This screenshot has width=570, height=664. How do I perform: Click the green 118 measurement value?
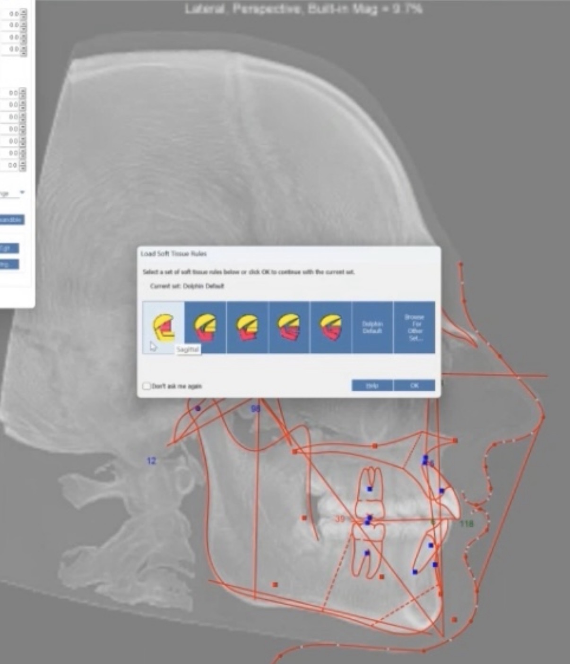466,523
